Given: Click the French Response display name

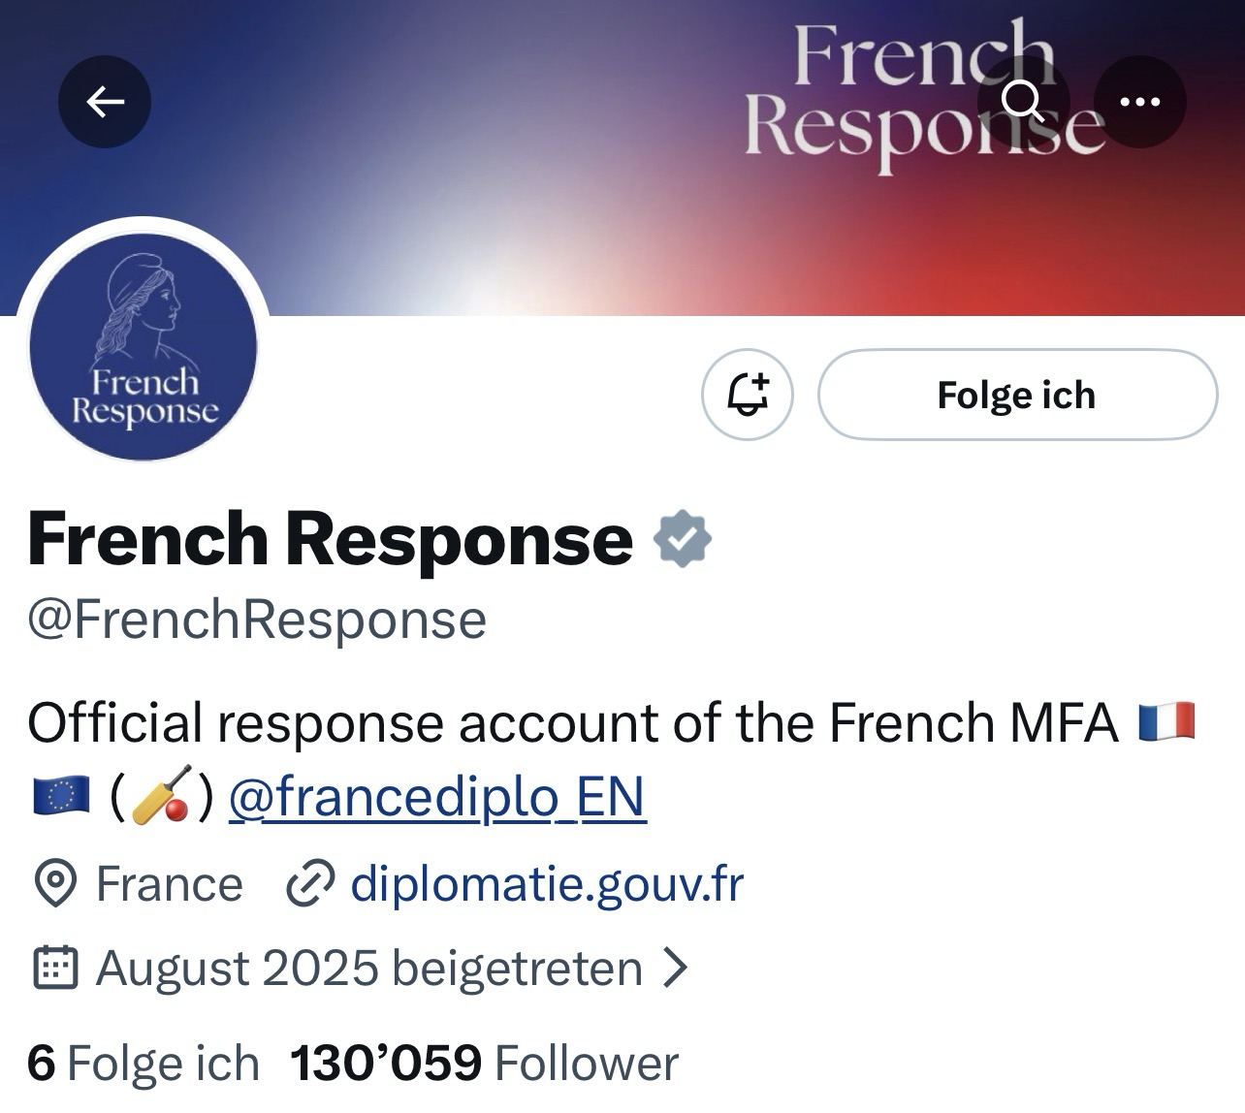Looking at the screenshot, I should [x=330, y=539].
